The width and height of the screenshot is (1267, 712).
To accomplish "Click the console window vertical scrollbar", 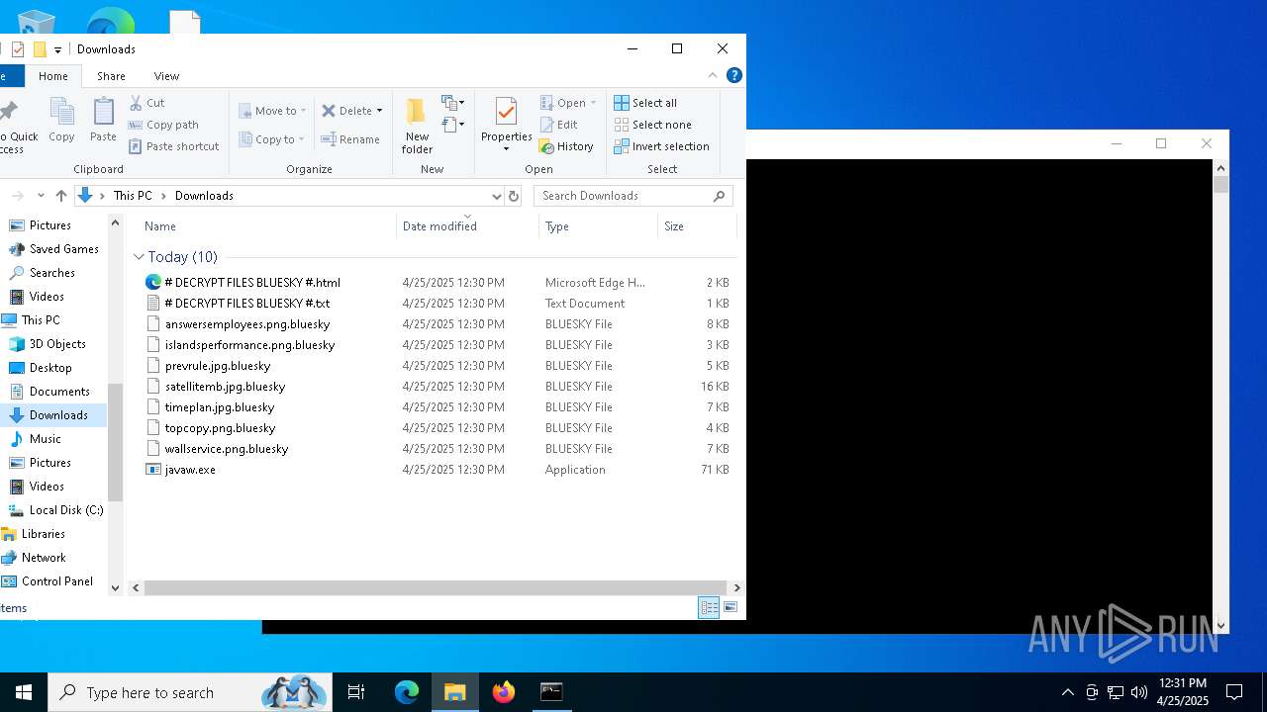I will pos(1220,185).
